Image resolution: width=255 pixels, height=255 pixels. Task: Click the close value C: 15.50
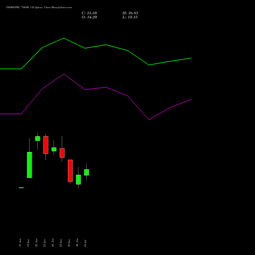(x=89, y=13)
